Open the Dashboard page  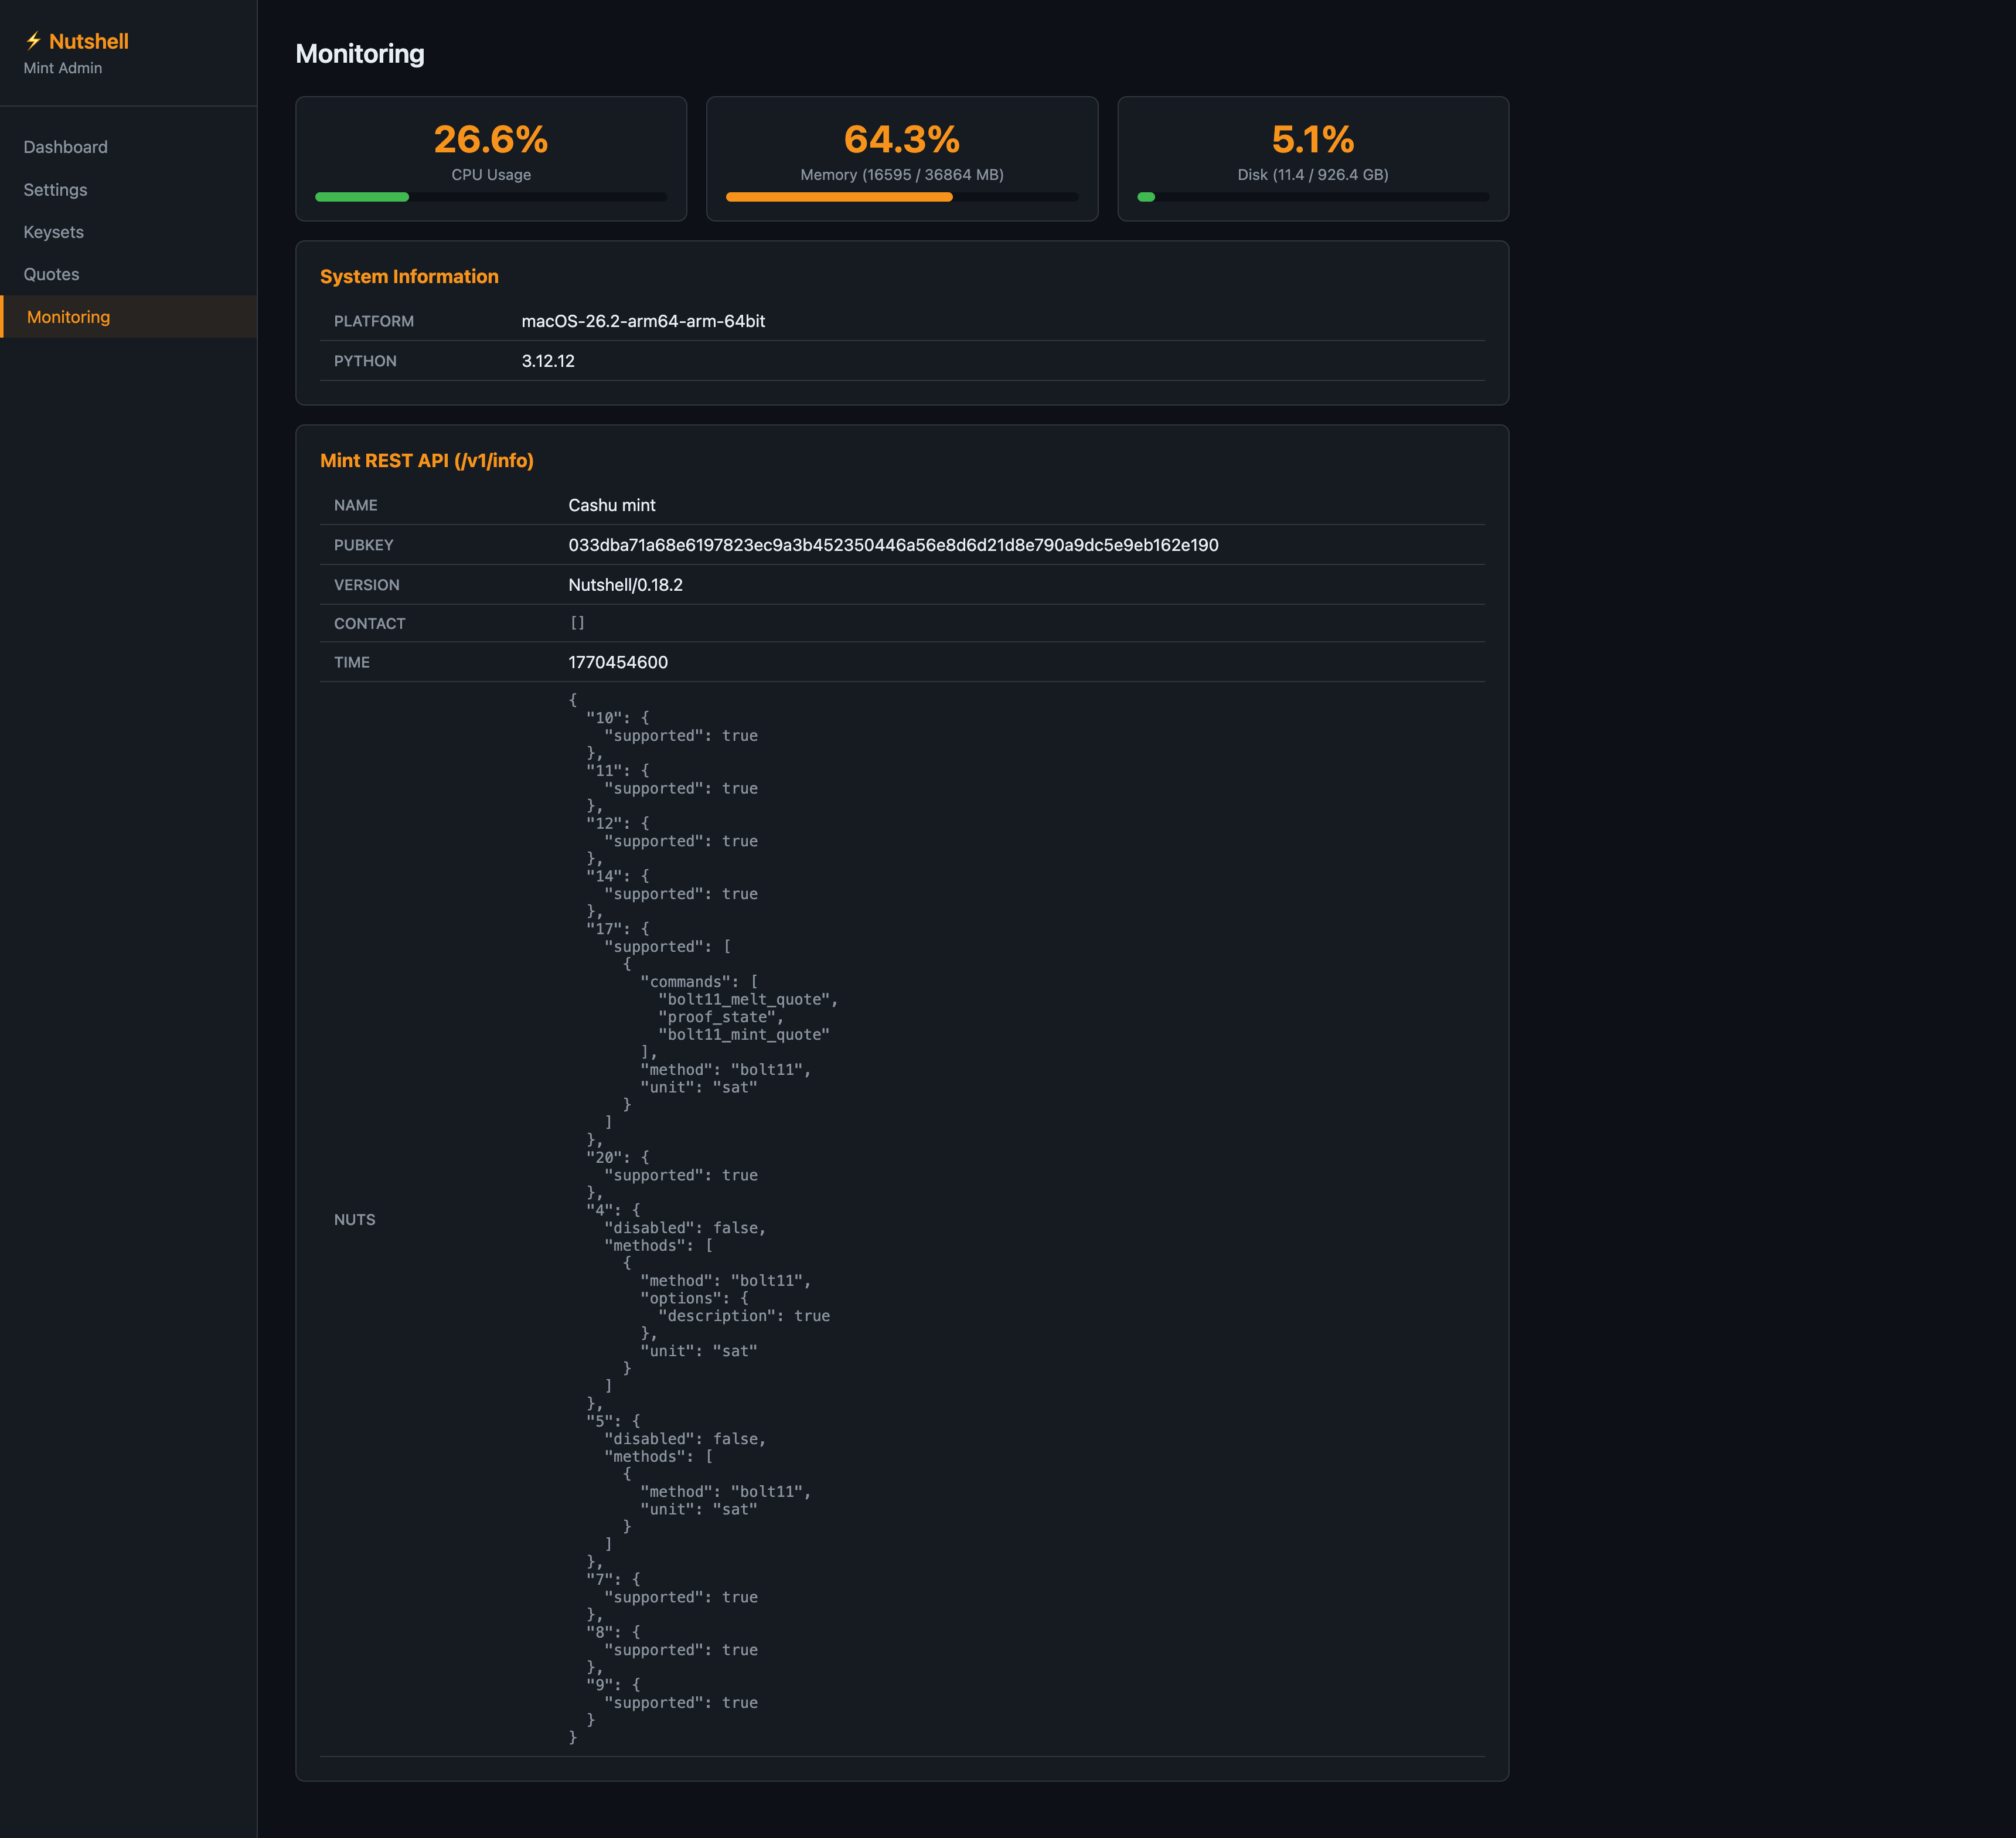66,147
